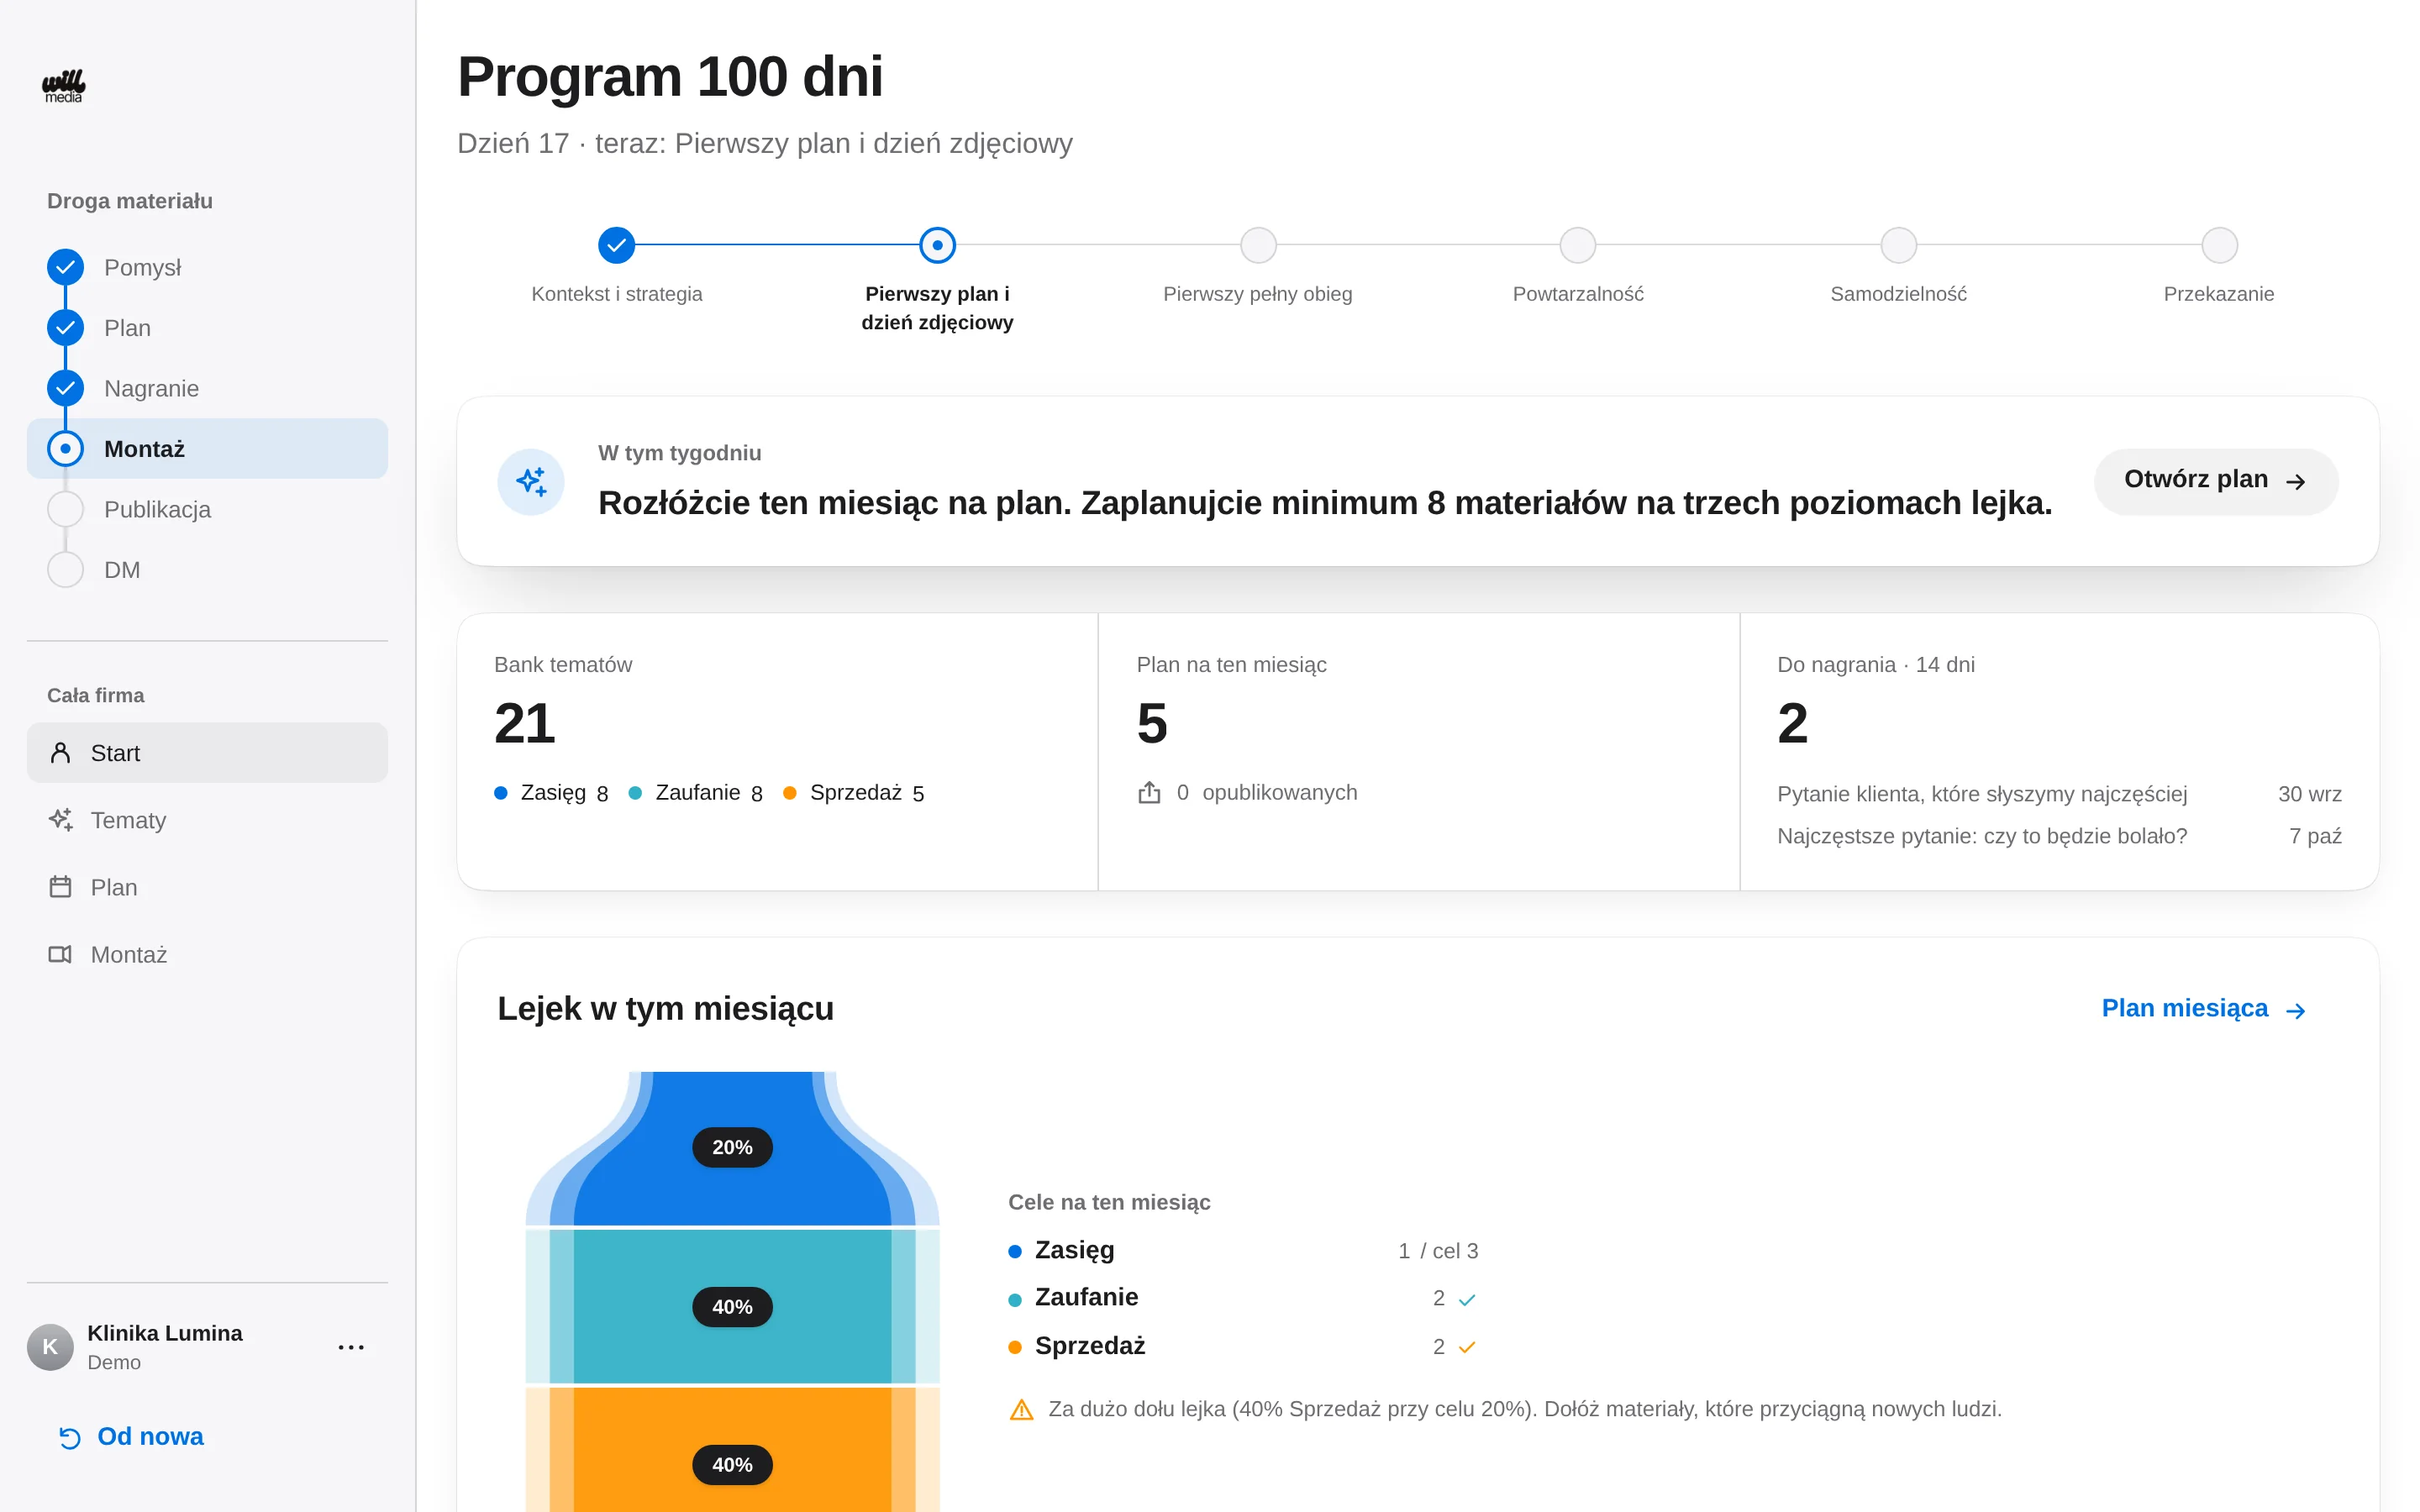Open Start in the Cała firma menu
This screenshot has height=1512, width=2420.
coord(207,753)
